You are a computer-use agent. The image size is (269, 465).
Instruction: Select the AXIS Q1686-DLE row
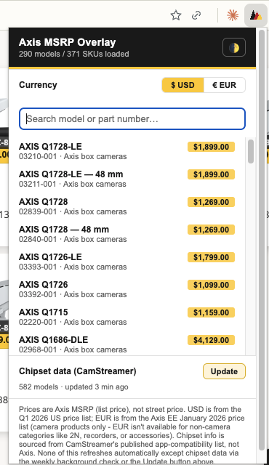coord(128,344)
